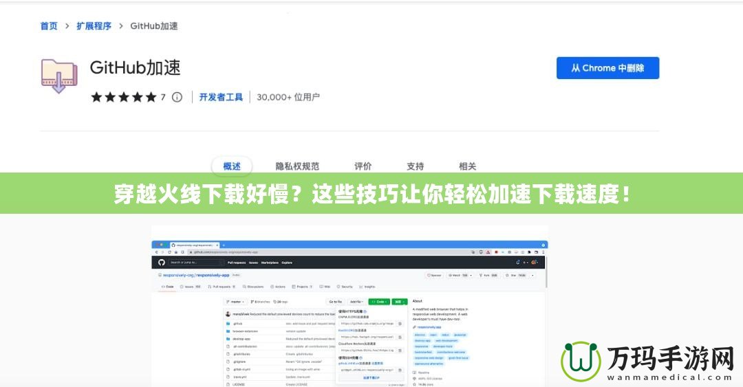This screenshot has width=743, height=387.
Task: Click the GitHub加速 extension title
Action: point(136,68)
